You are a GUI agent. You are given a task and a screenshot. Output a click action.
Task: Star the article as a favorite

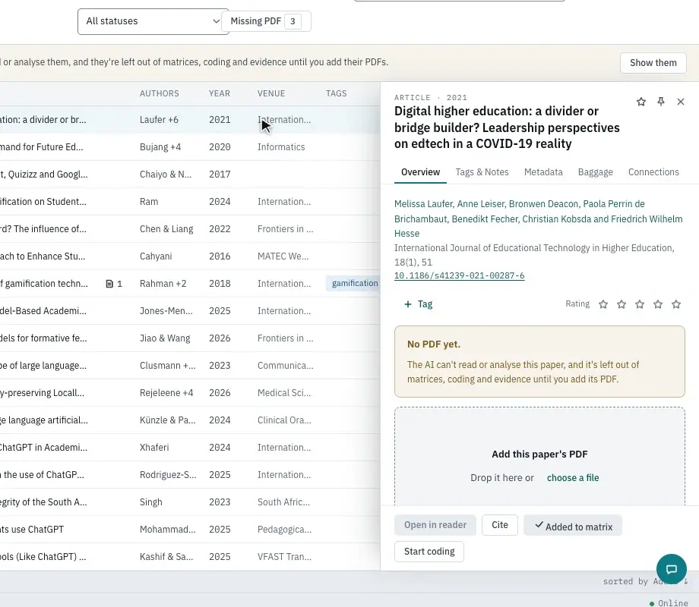(641, 102)
